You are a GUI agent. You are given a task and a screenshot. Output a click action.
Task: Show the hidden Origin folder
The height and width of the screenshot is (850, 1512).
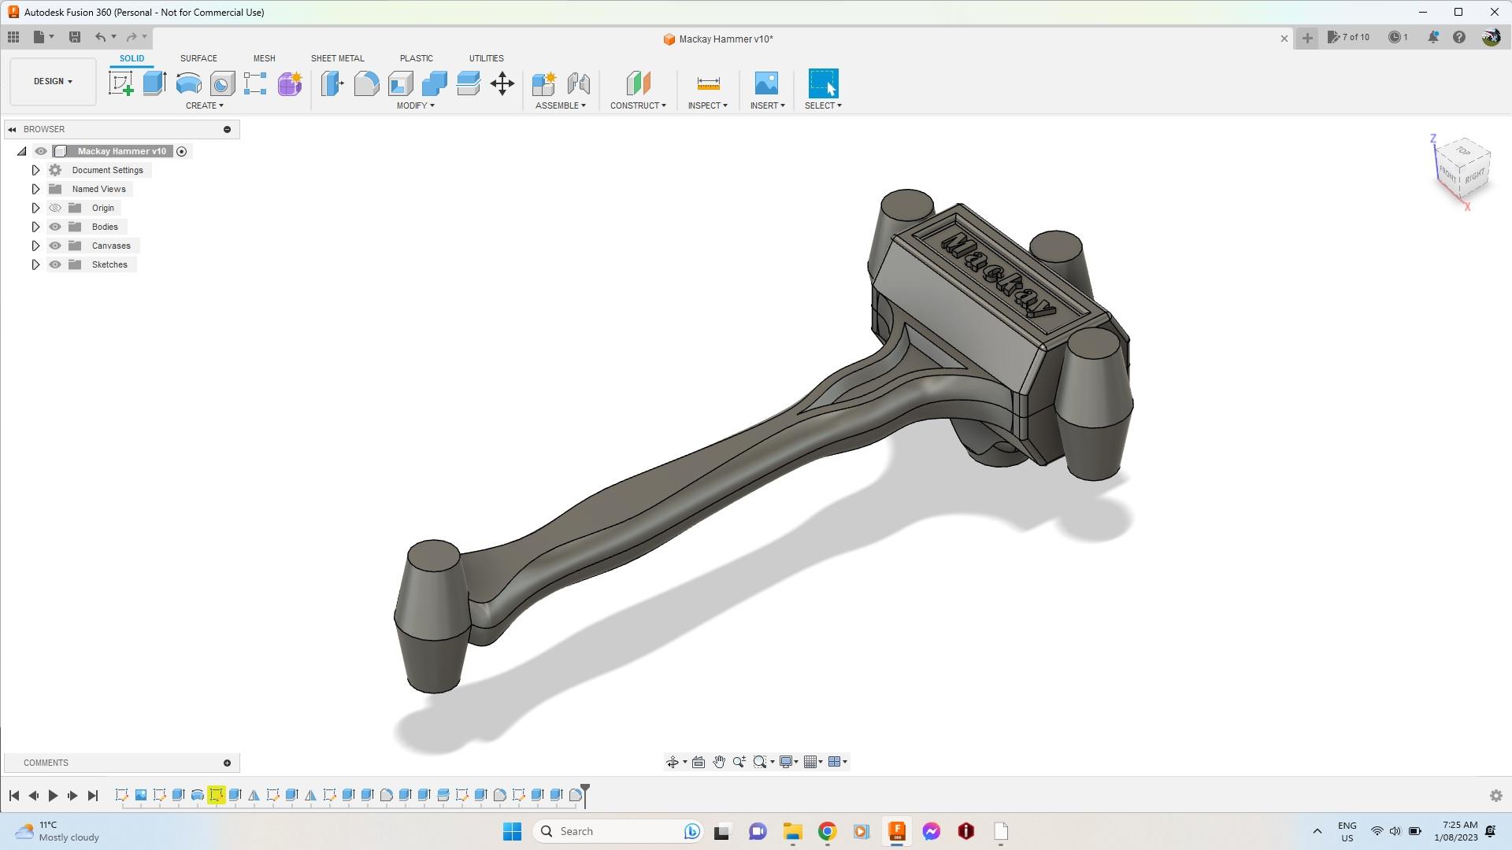(x=55, y=208)
